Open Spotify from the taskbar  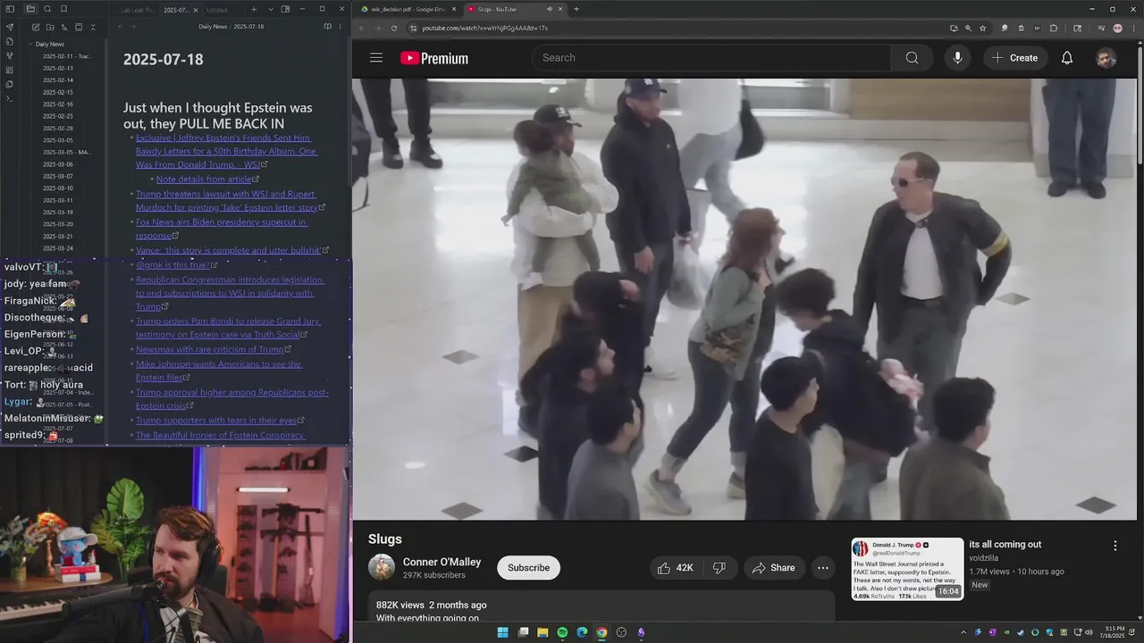tap(562, 632)
